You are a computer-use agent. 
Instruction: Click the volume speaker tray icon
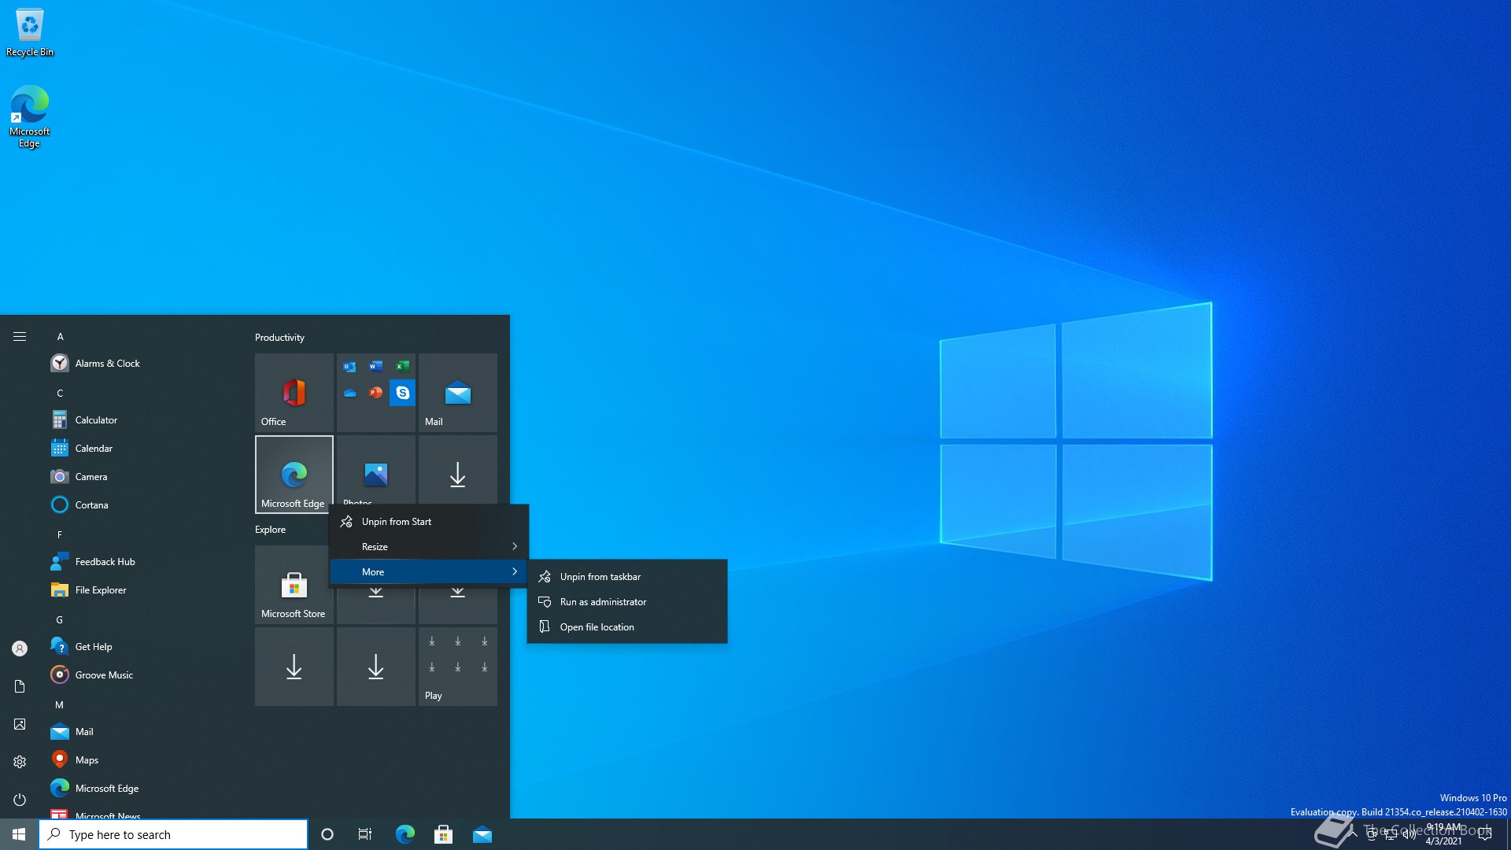pyautogui.click(x=1409, y=834)
